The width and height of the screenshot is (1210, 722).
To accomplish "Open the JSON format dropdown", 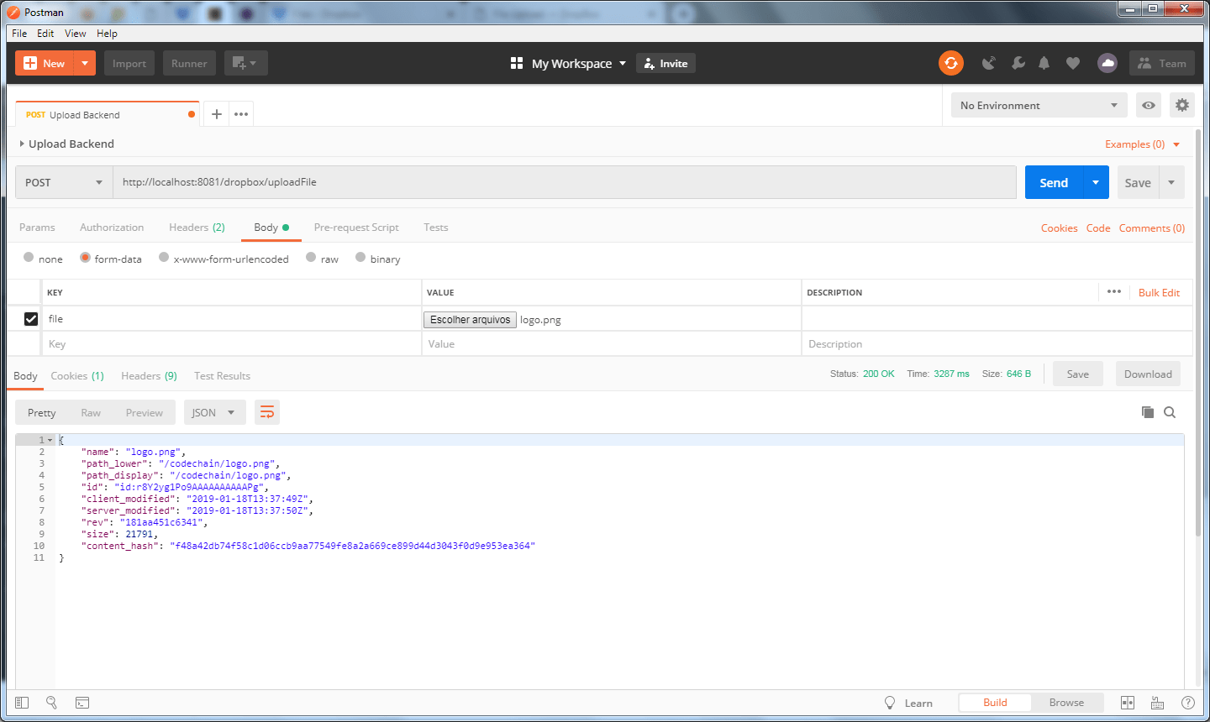I will (x=214, y=412).
